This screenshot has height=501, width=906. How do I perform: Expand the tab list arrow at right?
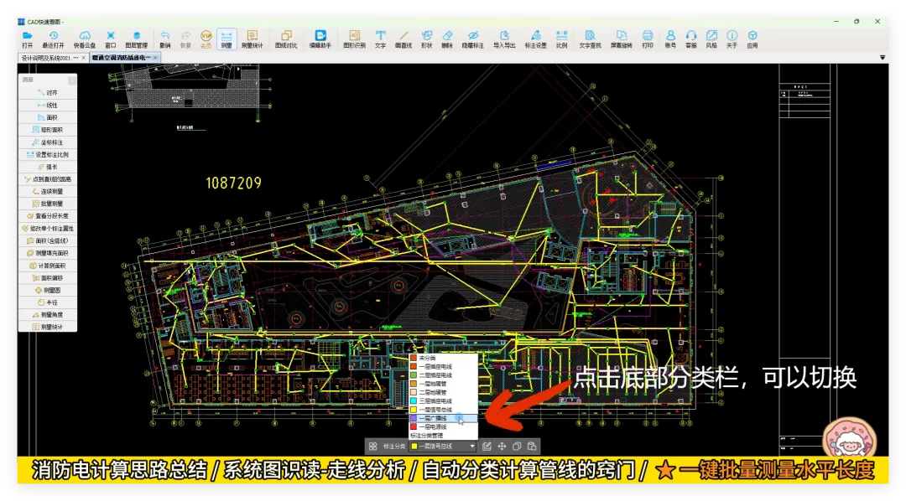pyautogui.click(x=883, y=58)
